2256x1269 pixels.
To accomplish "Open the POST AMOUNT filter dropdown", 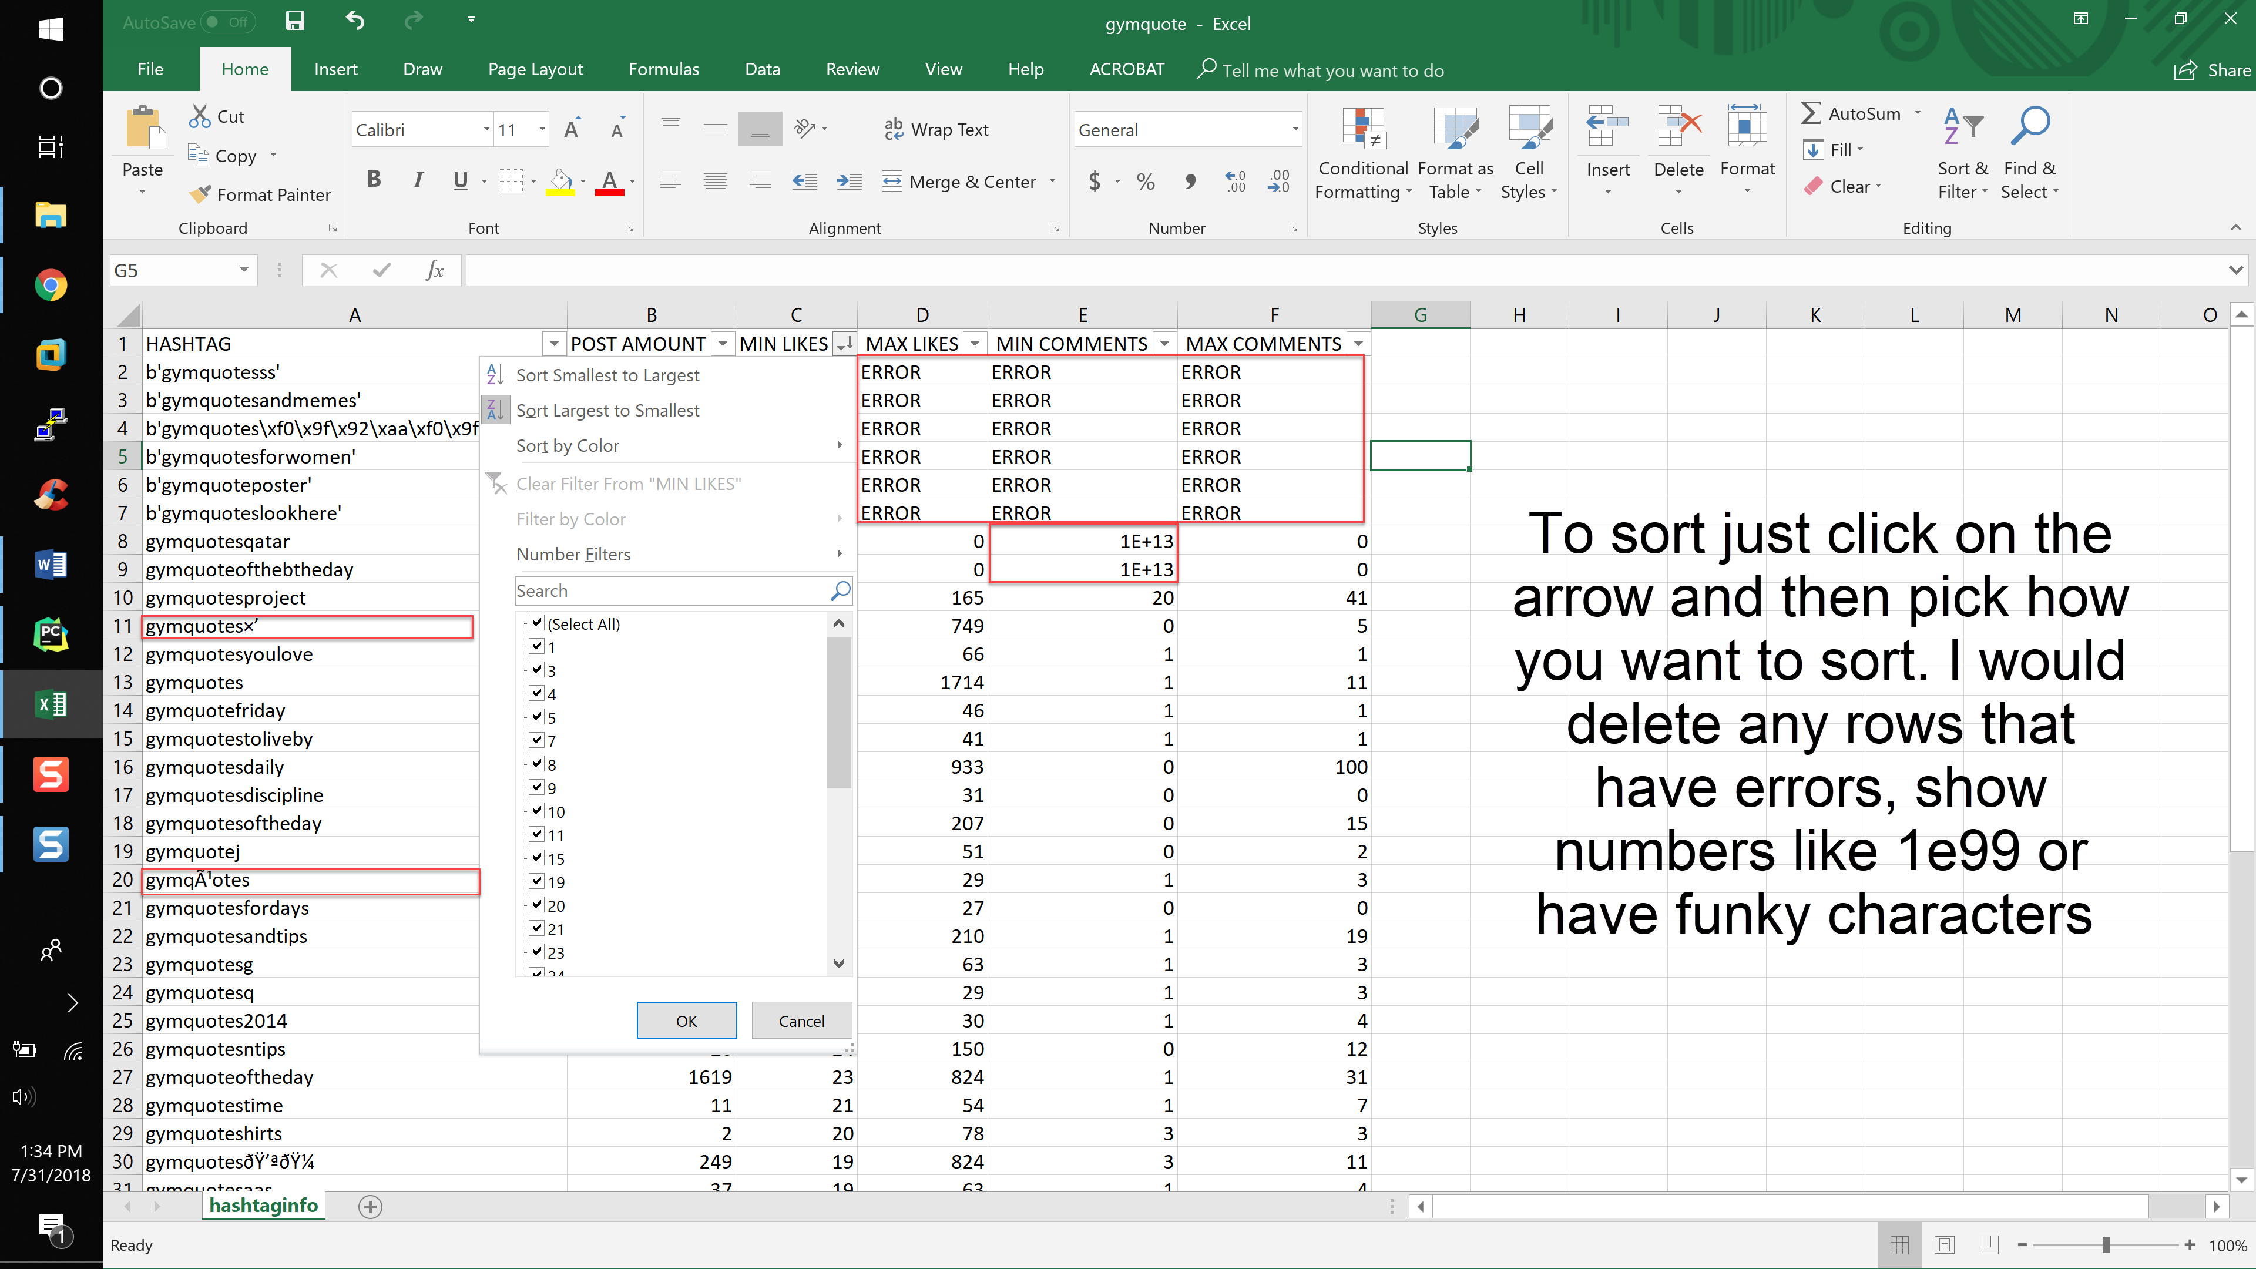I will [x=723, y=344].
